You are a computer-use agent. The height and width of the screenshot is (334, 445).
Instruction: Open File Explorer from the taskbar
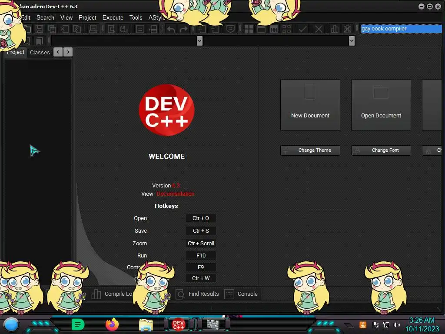(146, 324)
